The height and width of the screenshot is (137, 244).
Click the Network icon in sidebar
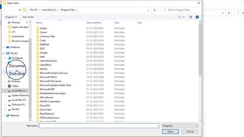click(x=8, y=115)
